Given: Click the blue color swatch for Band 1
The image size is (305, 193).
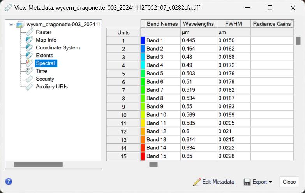Looking at the screenshot, I should (143, 40).
